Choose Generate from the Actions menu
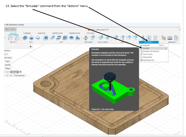This screenshot has width=186, height=137. pyautogui.click(x=154, y=45)
